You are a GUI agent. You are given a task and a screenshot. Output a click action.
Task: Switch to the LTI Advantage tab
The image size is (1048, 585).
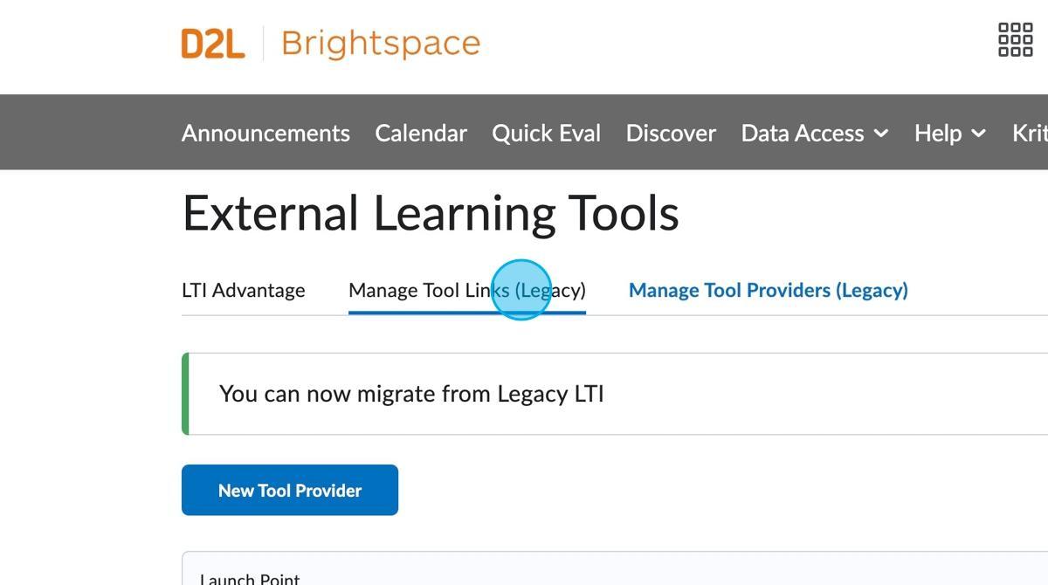pos(243,291)
